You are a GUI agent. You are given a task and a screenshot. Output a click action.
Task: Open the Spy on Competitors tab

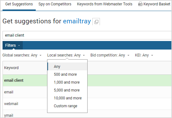click(x=55, y=4)
